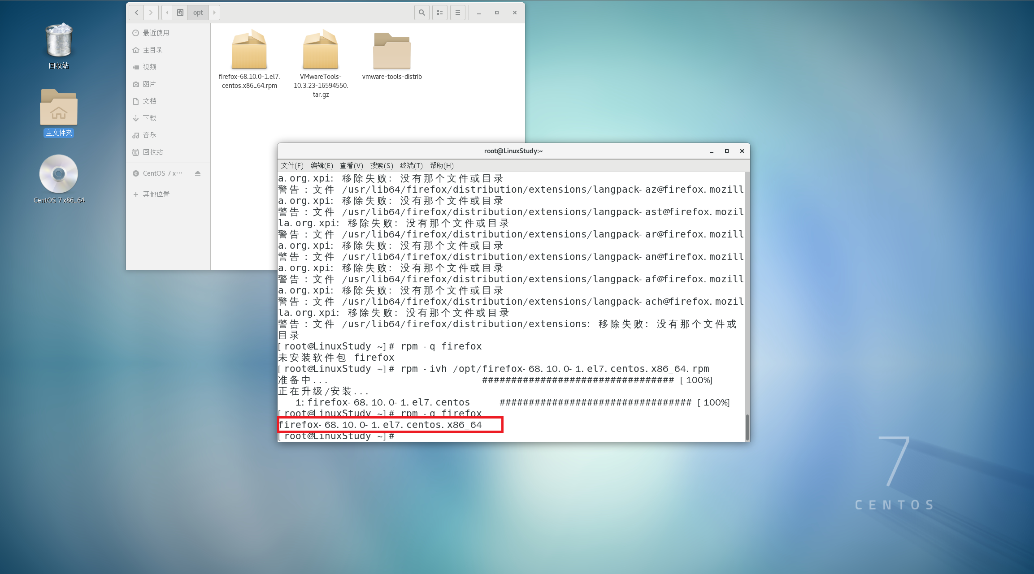Screen dimensions: 1034x574
Task: Go back in the file manager
Action: coord(137,13)
